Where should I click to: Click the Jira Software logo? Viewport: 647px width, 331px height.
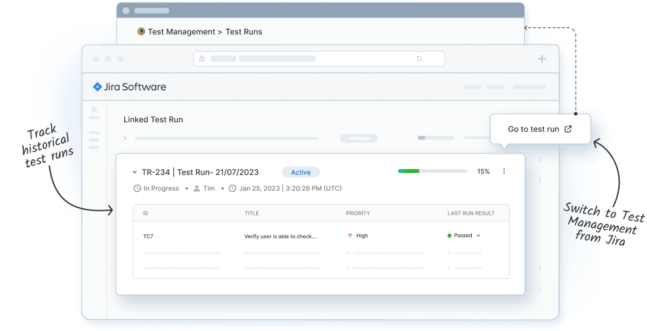pos(129,87)
